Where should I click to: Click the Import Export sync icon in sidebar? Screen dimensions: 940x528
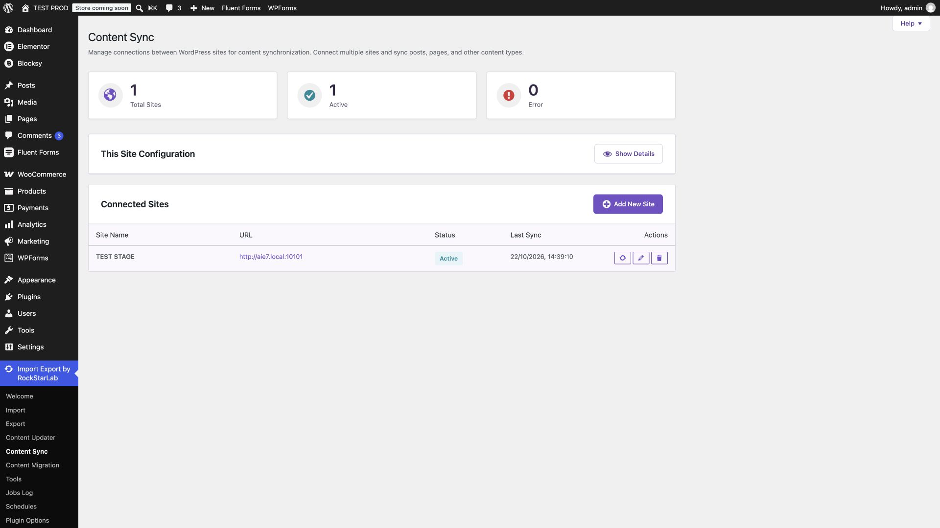point(8,369)
